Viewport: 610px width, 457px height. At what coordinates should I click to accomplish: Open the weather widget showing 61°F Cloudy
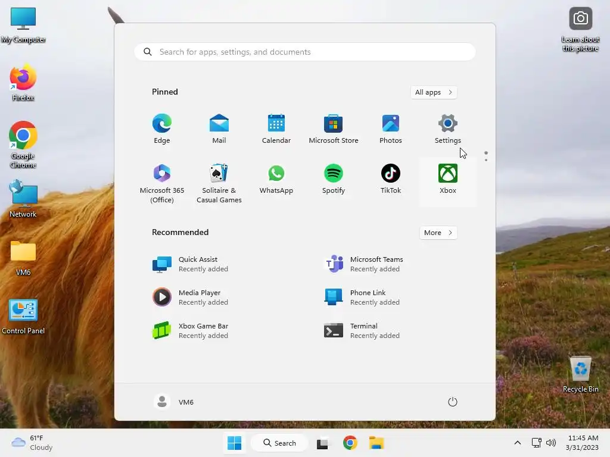pyautogui.click(x=32, y=443)
